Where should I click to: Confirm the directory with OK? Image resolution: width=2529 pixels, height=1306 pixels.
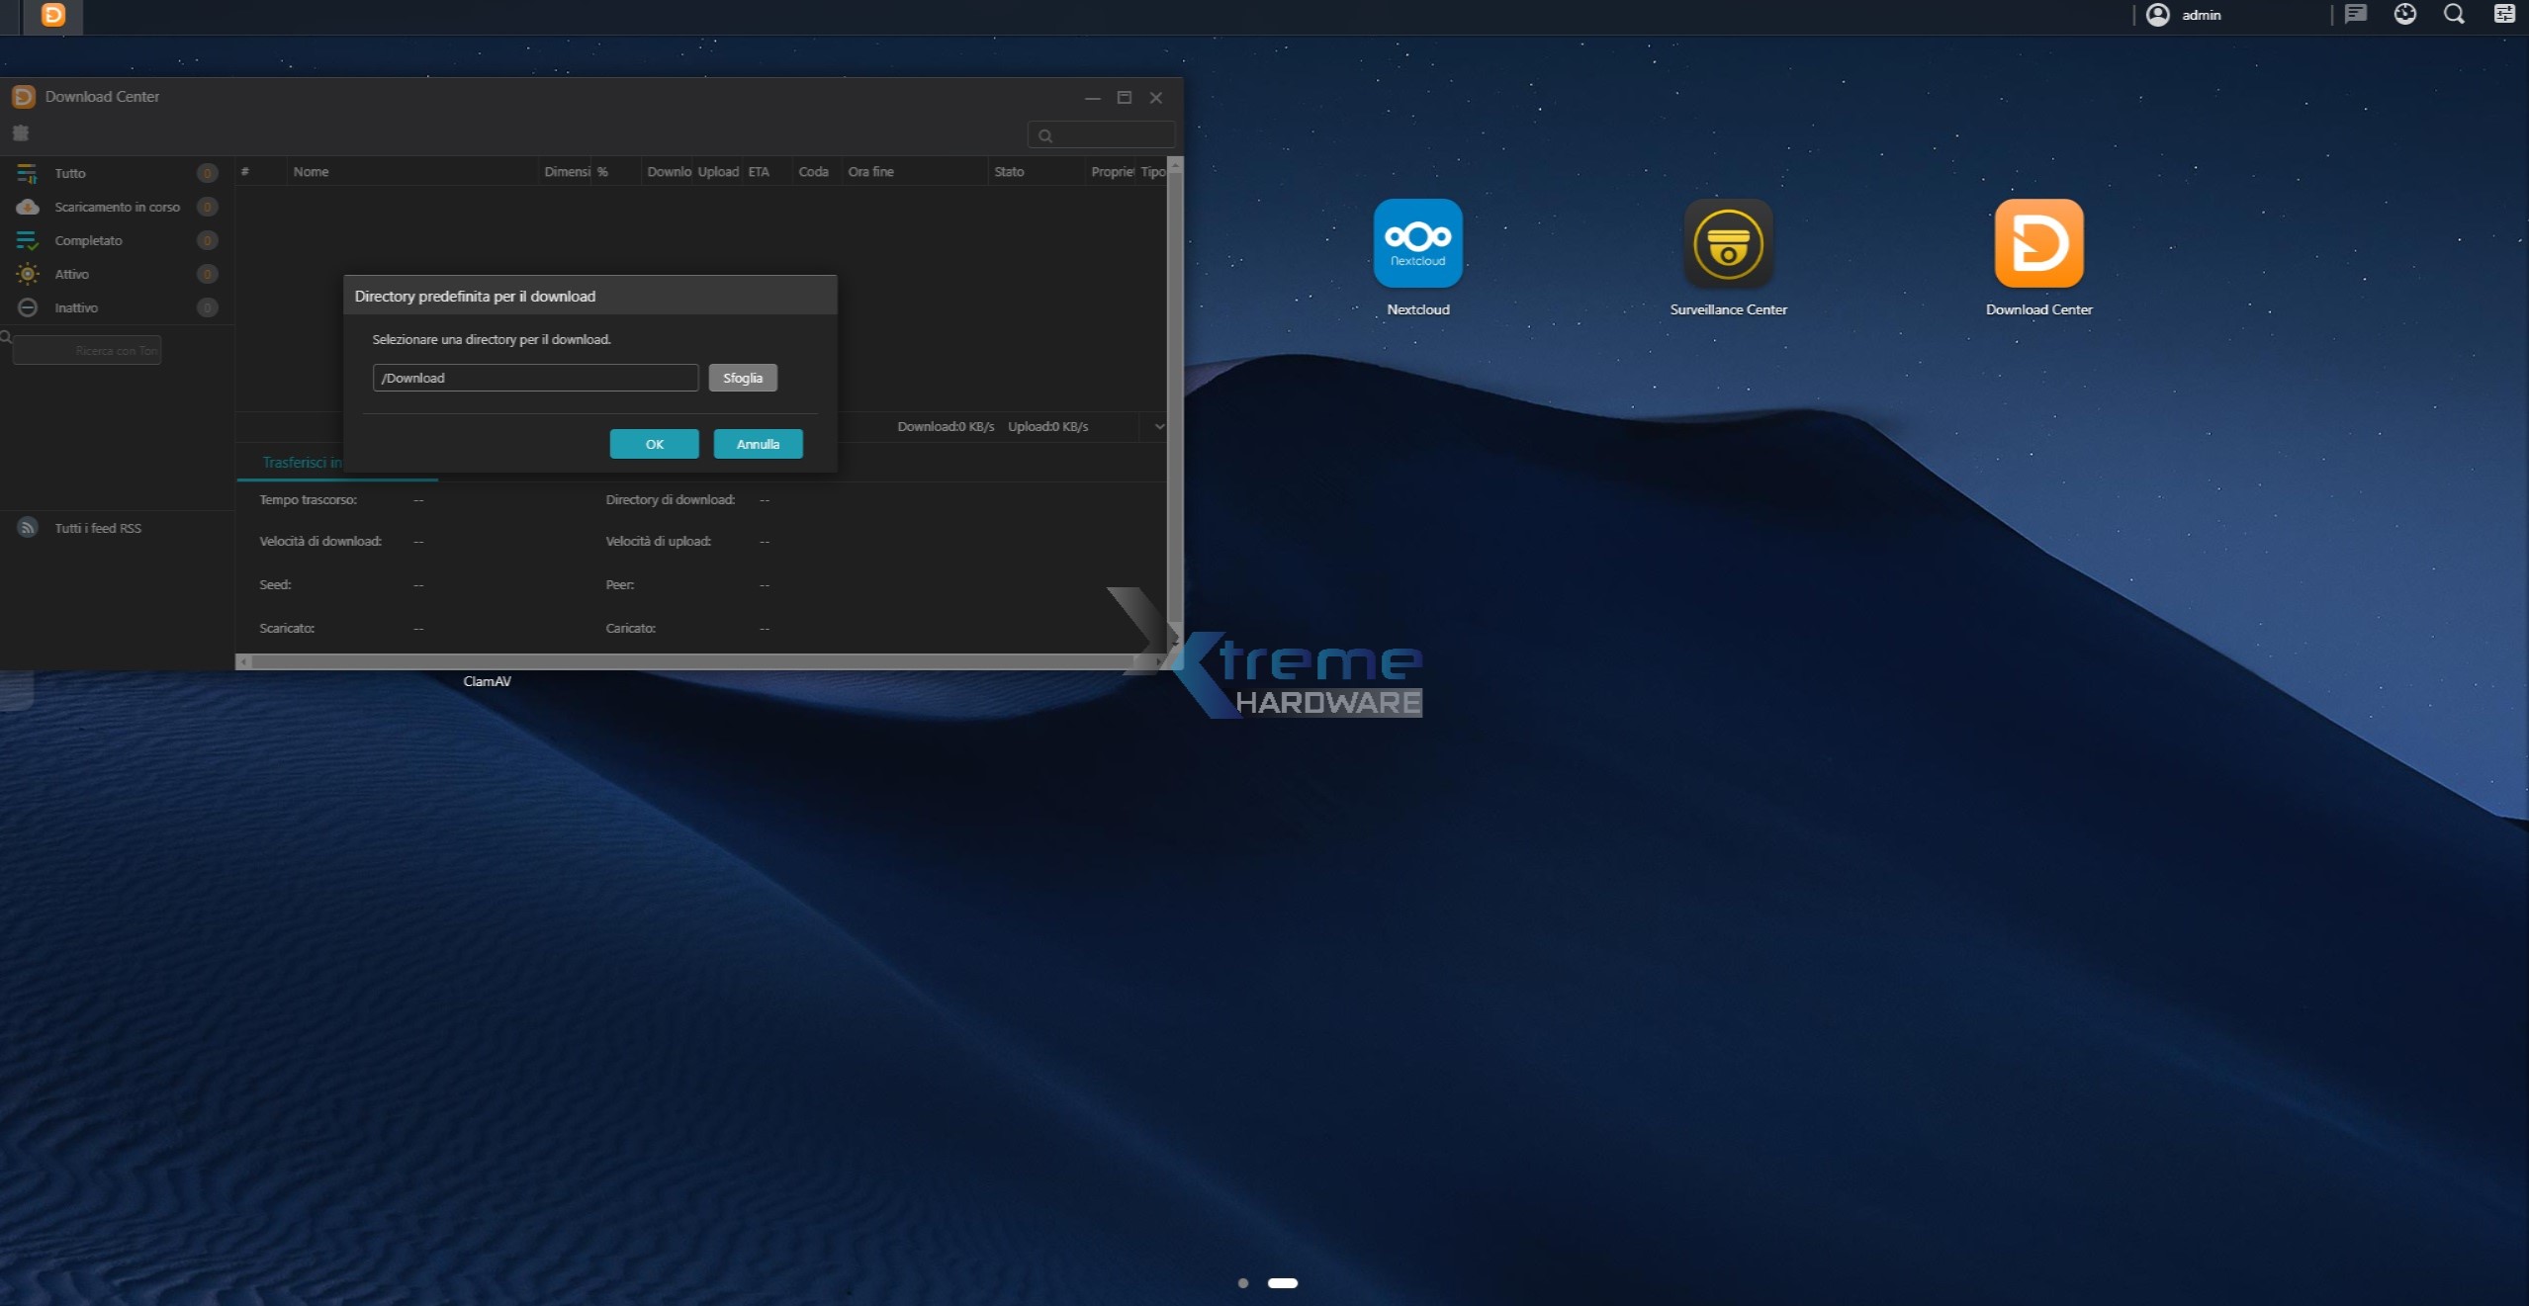(654, 444)
